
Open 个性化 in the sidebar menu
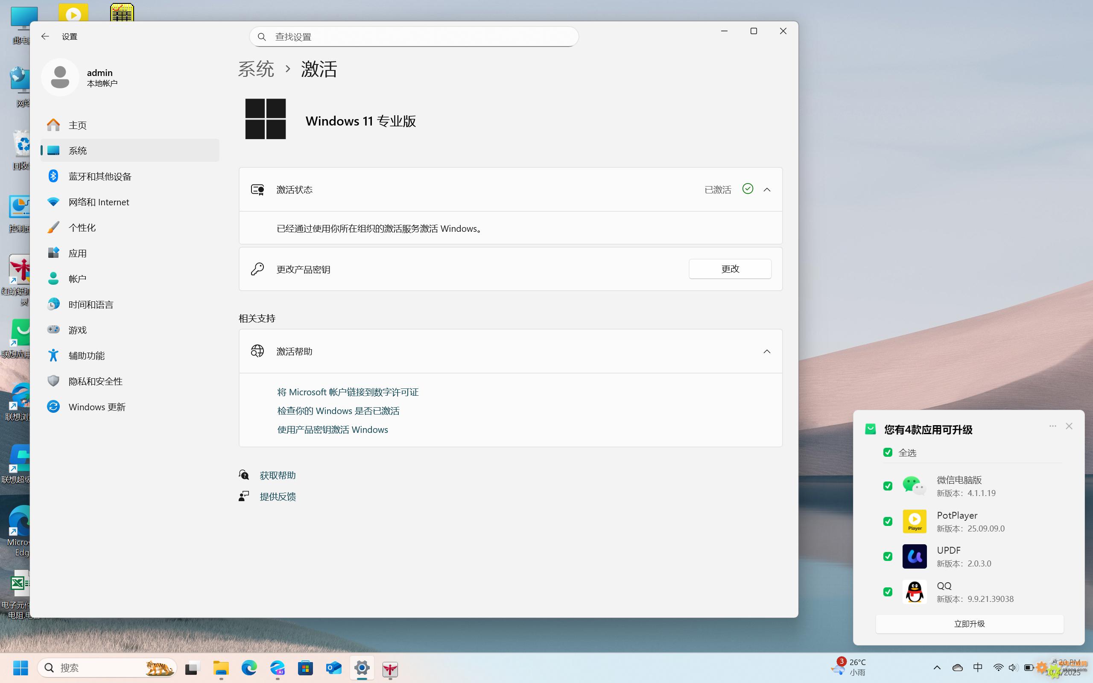point(82,228)
